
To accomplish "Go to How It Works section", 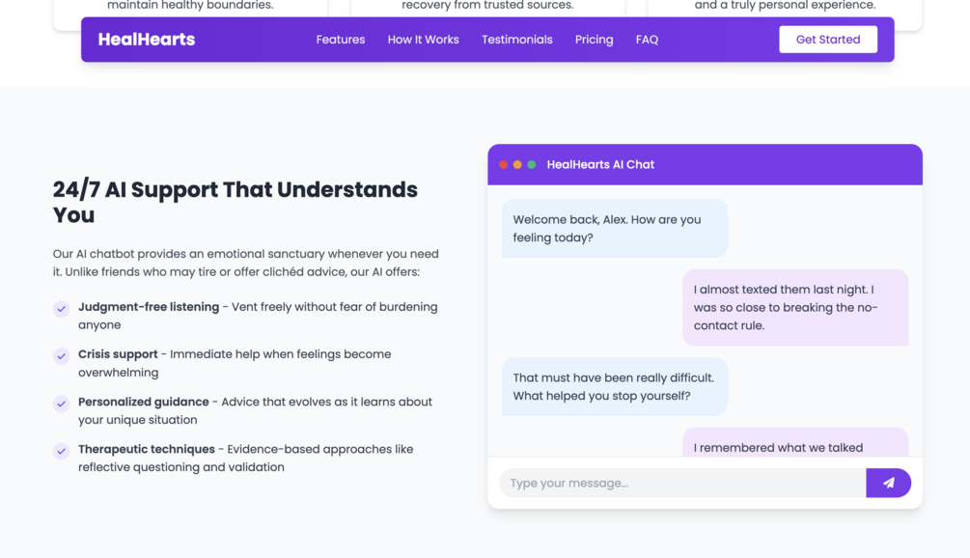I will point(423,40).
